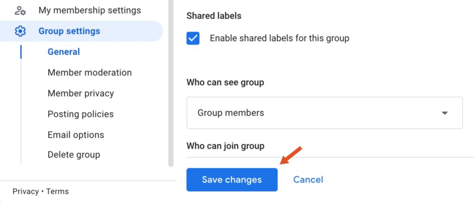Click the Who can join group heading
This screenshot has width=474, height=206.
[225, 146]
